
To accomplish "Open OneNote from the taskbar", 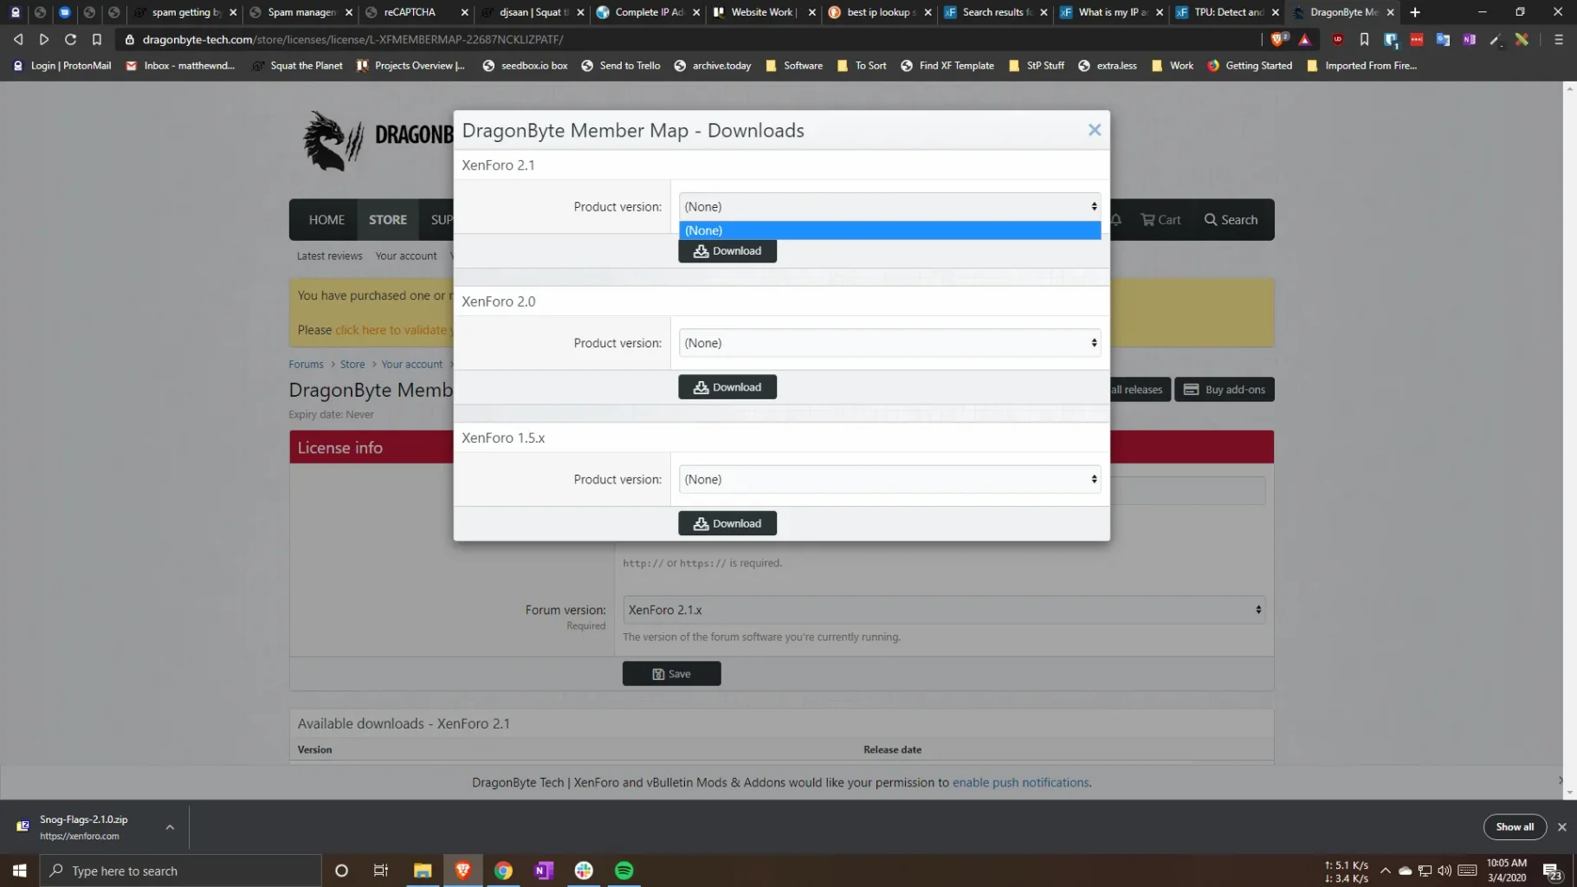I will (544, 871).
